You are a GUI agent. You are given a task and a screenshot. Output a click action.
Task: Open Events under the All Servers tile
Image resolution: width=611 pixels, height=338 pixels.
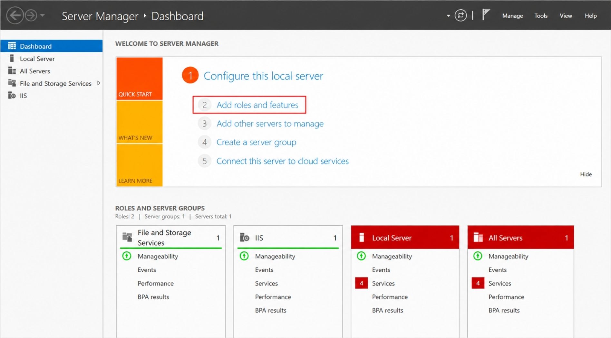(x=498, y=270)
